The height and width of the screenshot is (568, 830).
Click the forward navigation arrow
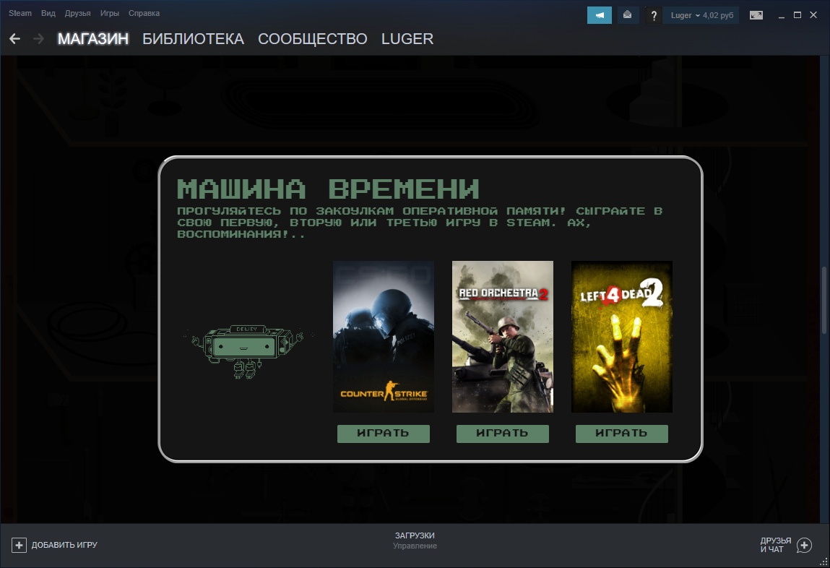[38, 39]
